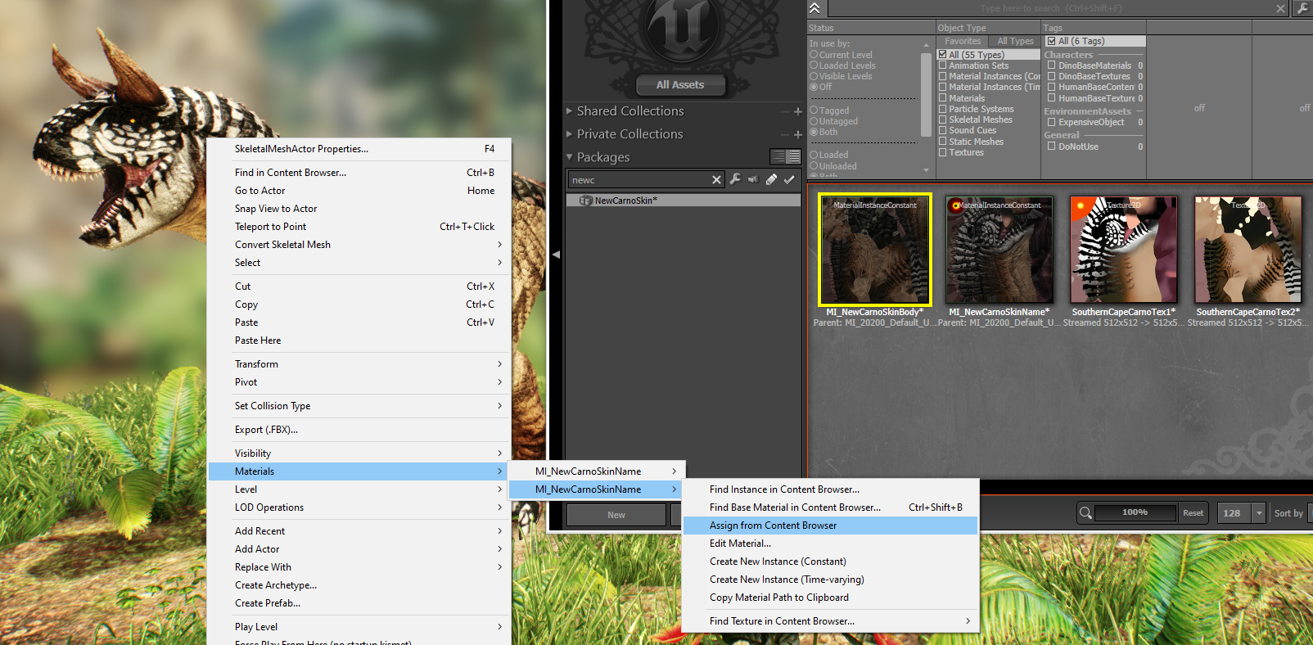The height and width of the screenshot is (645, 1313).
Task: Click the Sort by control
Action: pos(1288,513)
